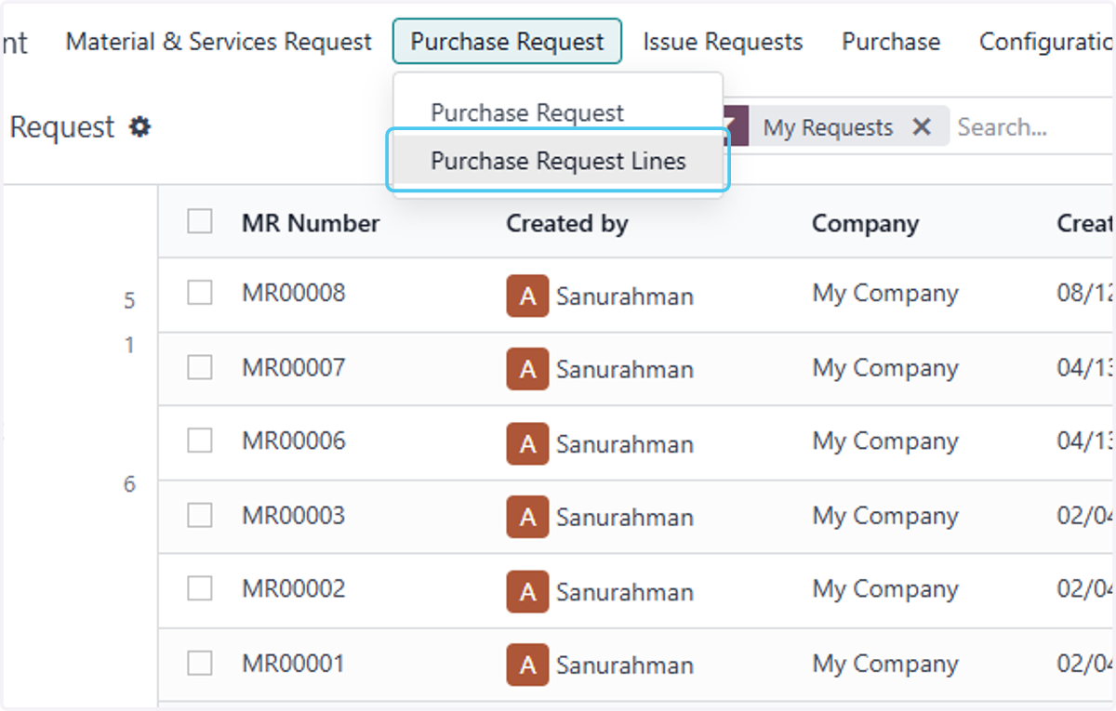
Task: Open record MR00003
Action: pyautogui.click(x=293, y=515)
